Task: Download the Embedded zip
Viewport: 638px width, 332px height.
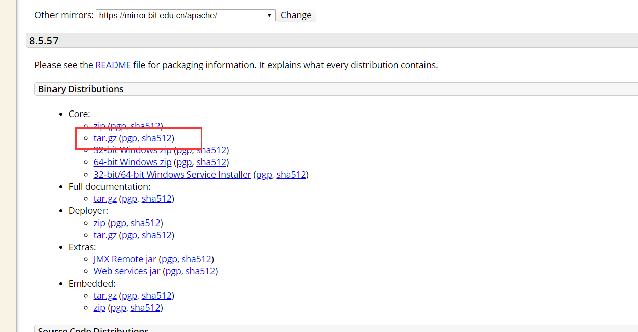Action: (x=99, y=308)
